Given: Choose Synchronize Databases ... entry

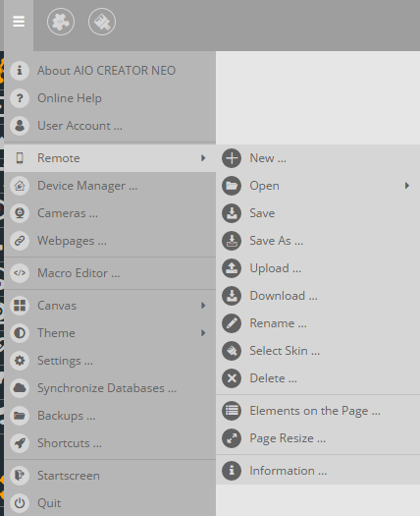Looking at the screenshot, I should point(110,388).
